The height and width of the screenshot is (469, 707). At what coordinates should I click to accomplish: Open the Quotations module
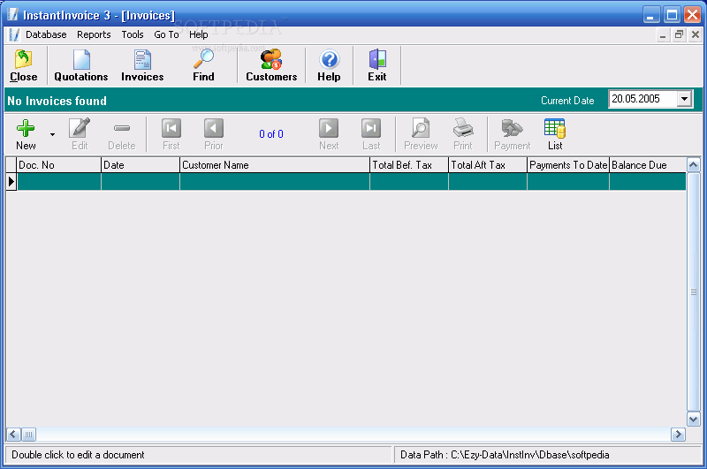[x=81, y=65]
